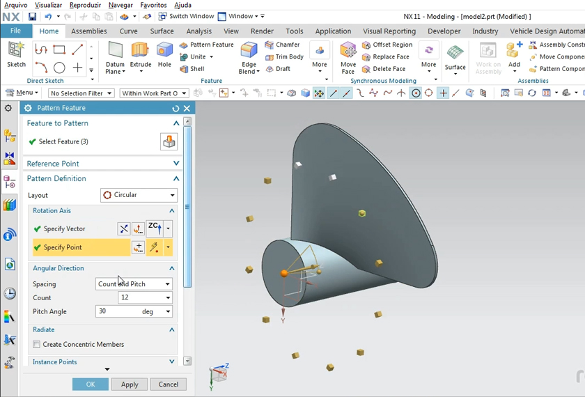Click the OK button

pyautogui.click(x=91, y=384)
